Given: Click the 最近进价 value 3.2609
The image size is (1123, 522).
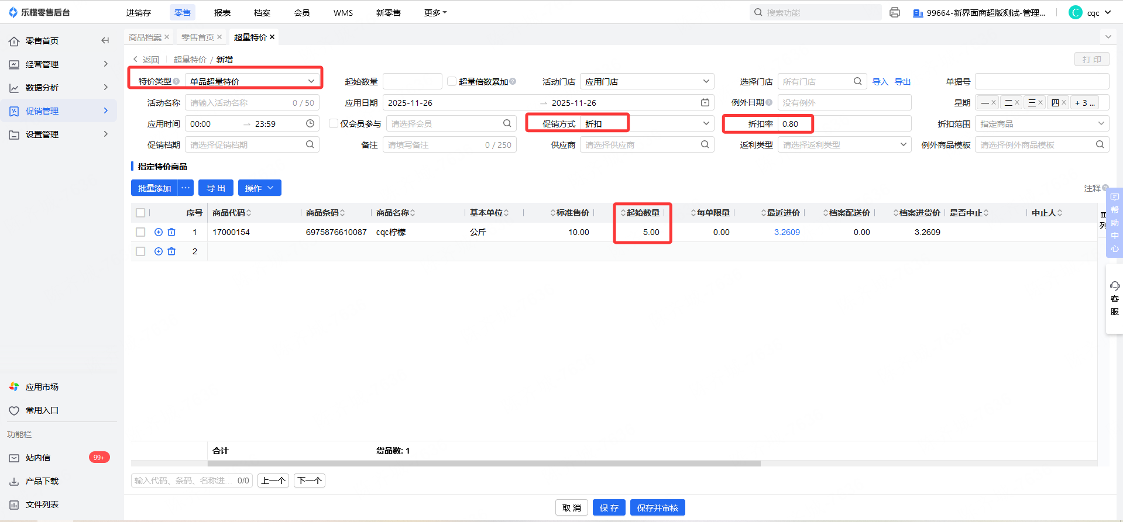Looking at the screenshot, I should [787, 232].
